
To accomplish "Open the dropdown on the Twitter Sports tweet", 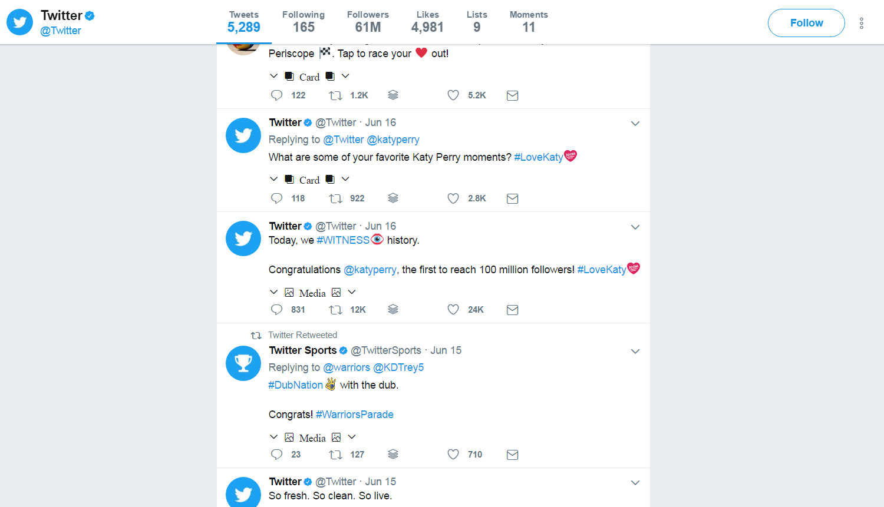I will (x=635, y=351).
